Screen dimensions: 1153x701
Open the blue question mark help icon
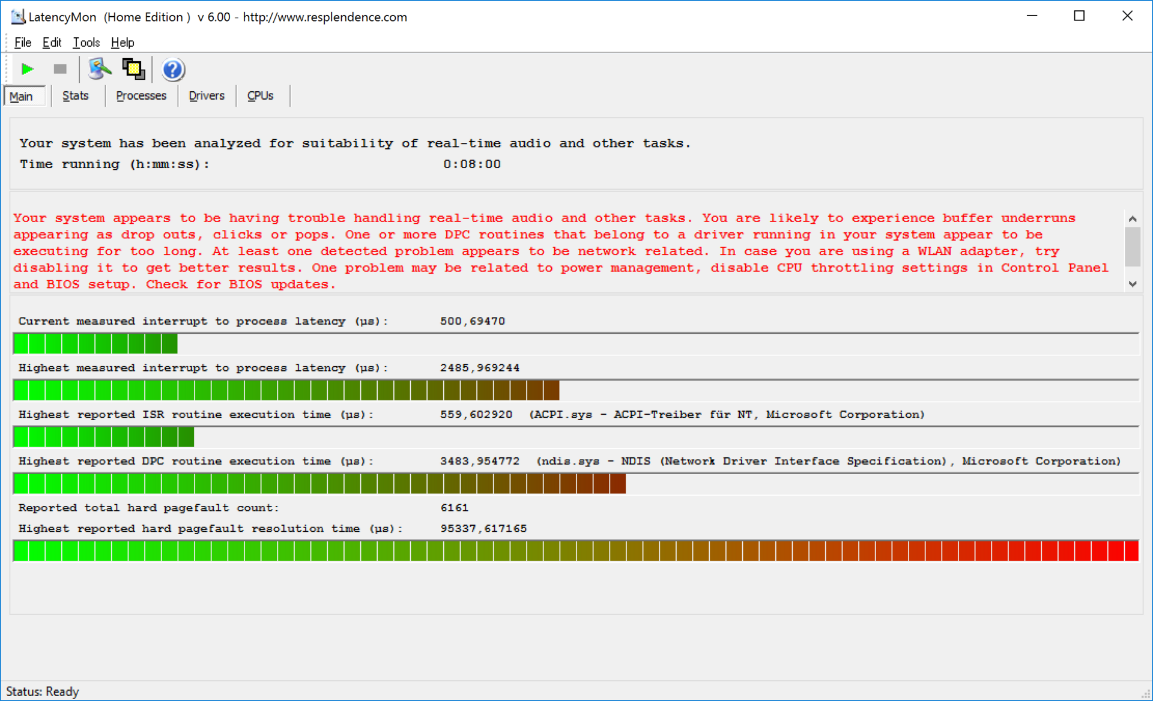tap(172, 70)
